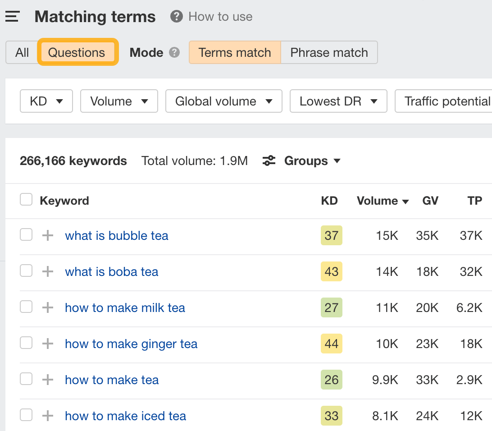
Task: Open the KD filter dropdown
Action: coord(46,101)
